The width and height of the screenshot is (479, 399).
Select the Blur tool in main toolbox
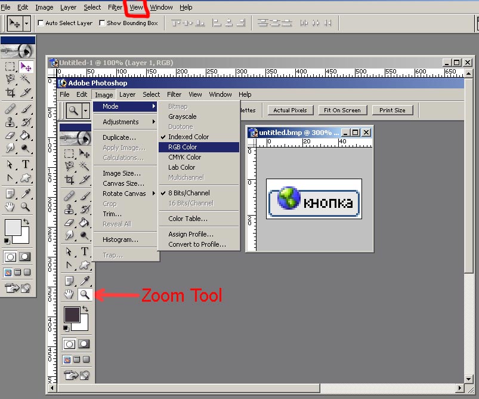[10, 148]
